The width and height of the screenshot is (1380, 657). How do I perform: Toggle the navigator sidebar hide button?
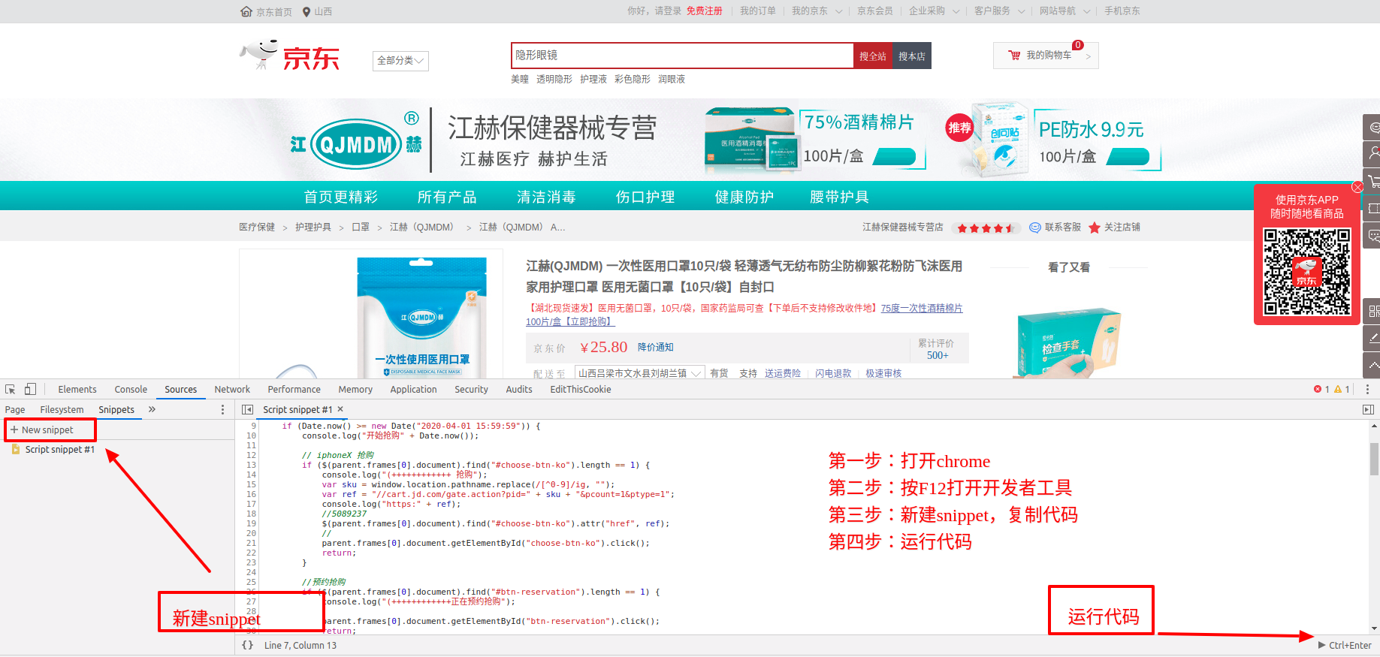pyautogui.click(x=247, y=409)
